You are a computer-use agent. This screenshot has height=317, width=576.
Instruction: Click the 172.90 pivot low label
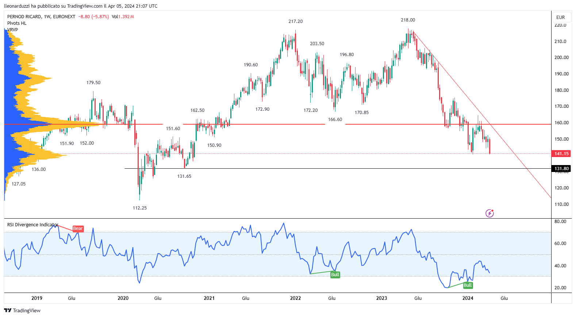click(262, 109)
